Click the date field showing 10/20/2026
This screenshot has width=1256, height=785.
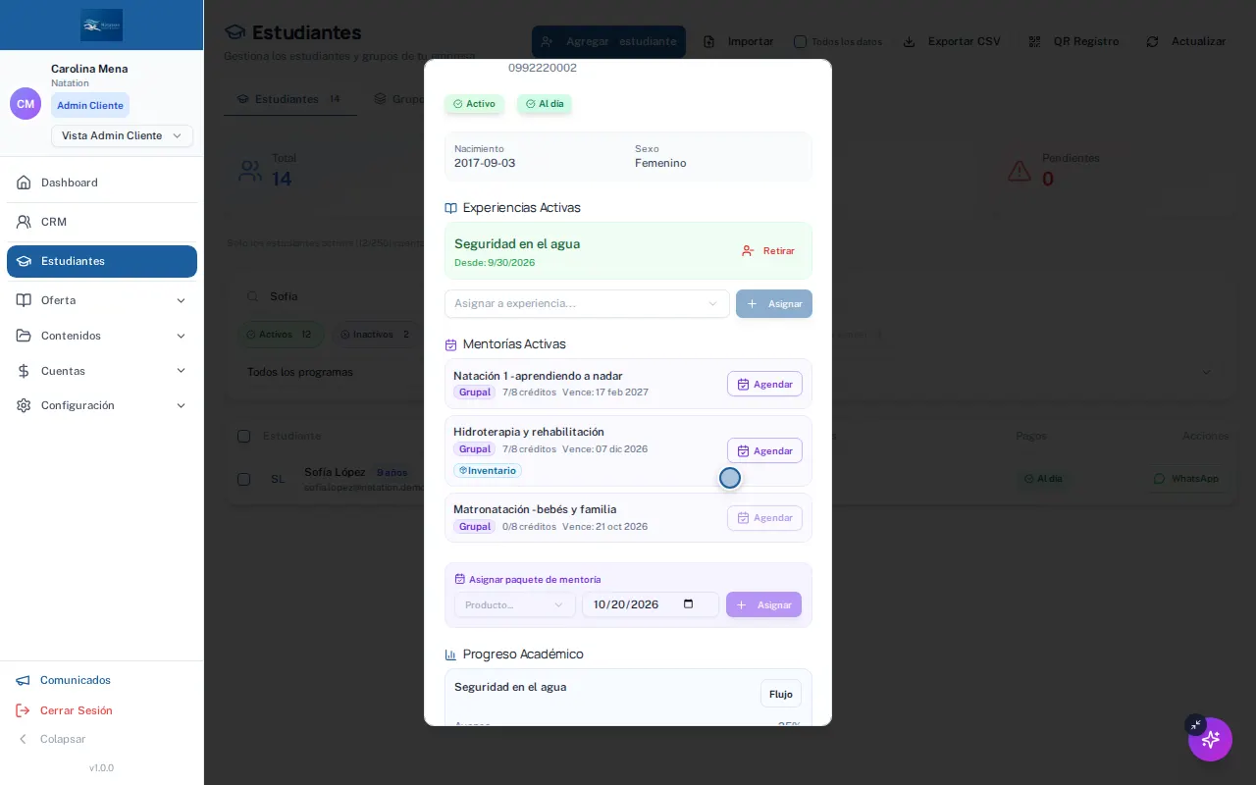pos(651,604)
